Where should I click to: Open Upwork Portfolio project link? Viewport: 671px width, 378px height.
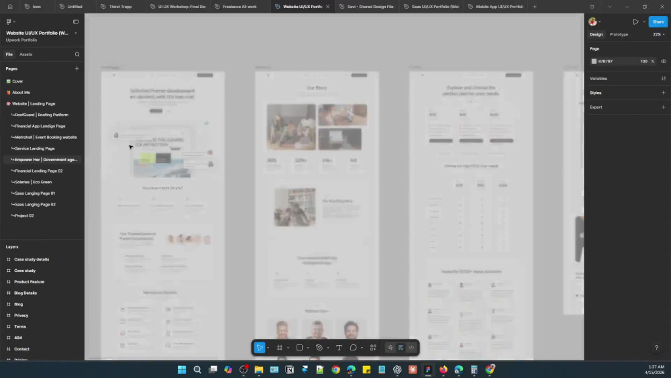21,40
